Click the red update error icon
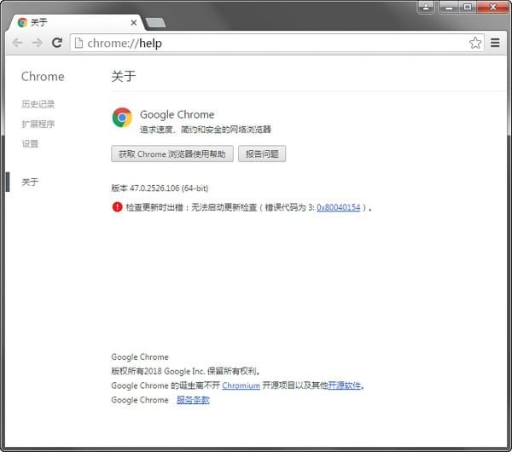The height and width of the screenshot is (452, 512). [117, 207]
